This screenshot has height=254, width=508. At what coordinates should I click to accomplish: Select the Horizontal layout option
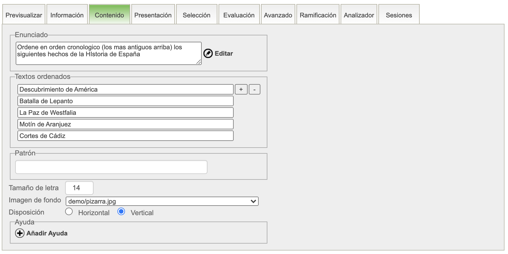point(69,212)
